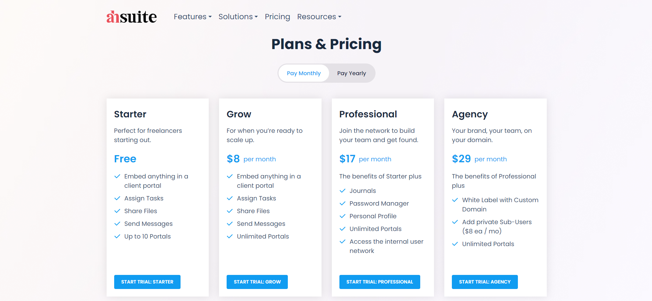Click the checkmark beside Password Manager

(x=342, y=203)
